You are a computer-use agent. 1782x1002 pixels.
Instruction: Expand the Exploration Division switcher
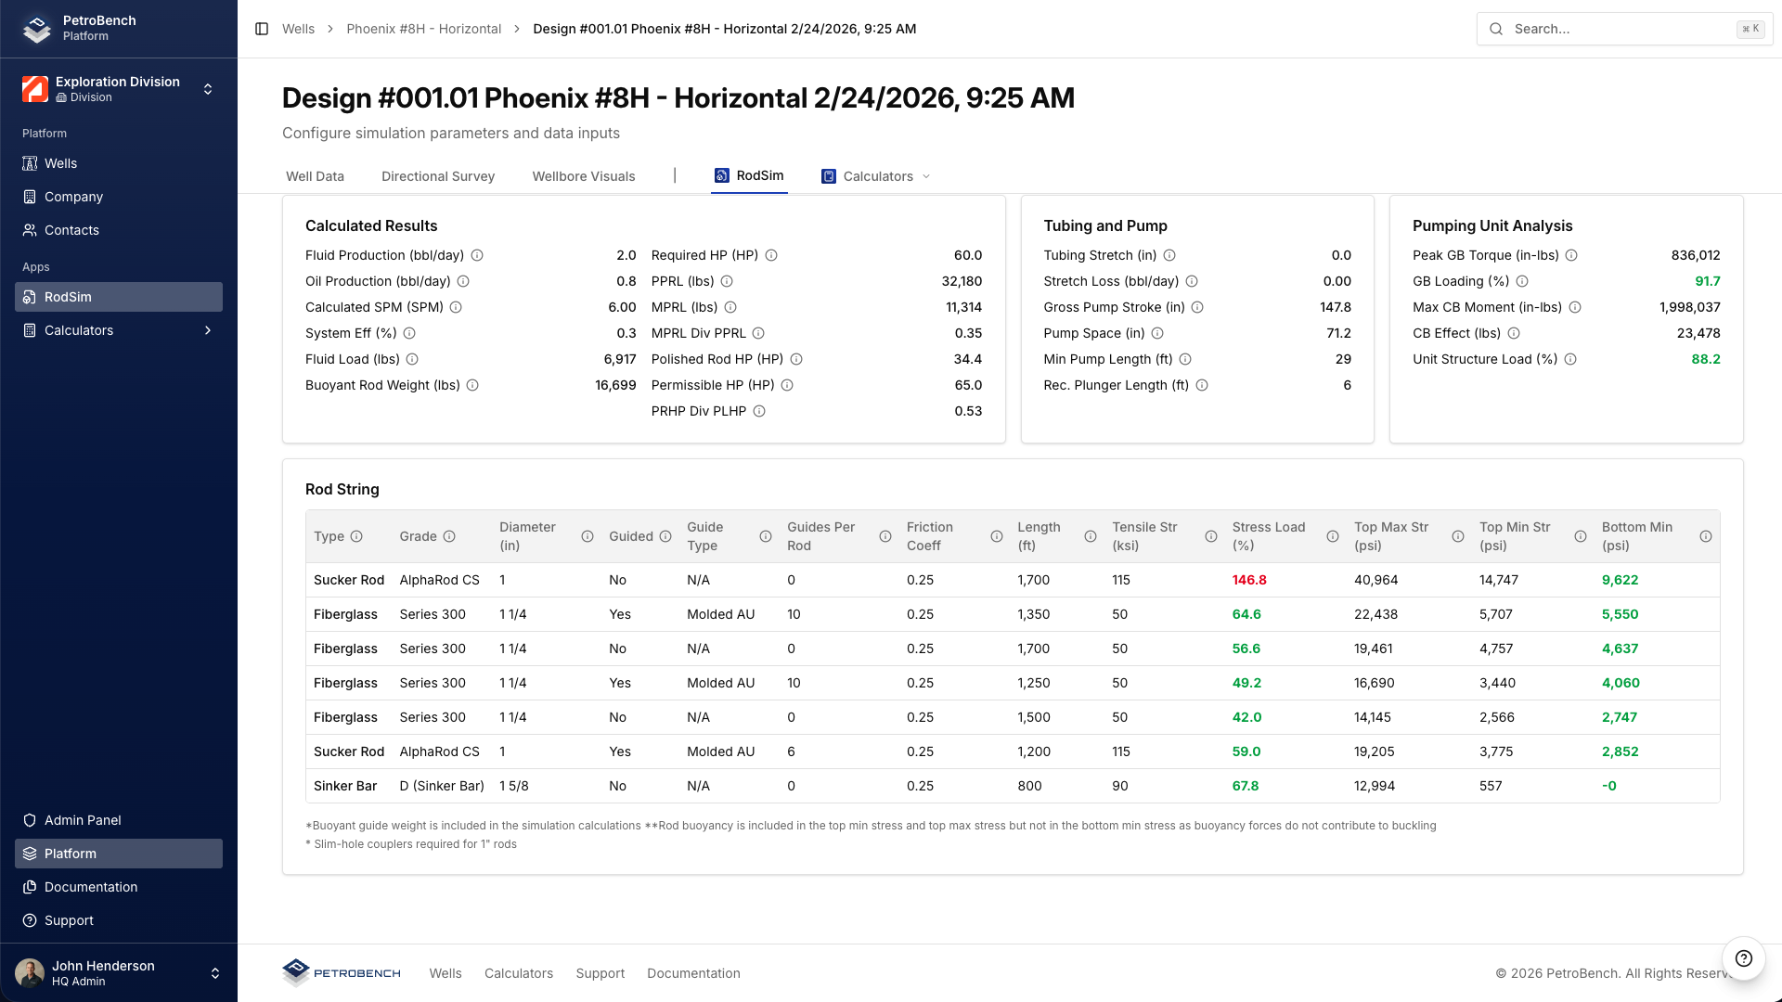(208, 89)
